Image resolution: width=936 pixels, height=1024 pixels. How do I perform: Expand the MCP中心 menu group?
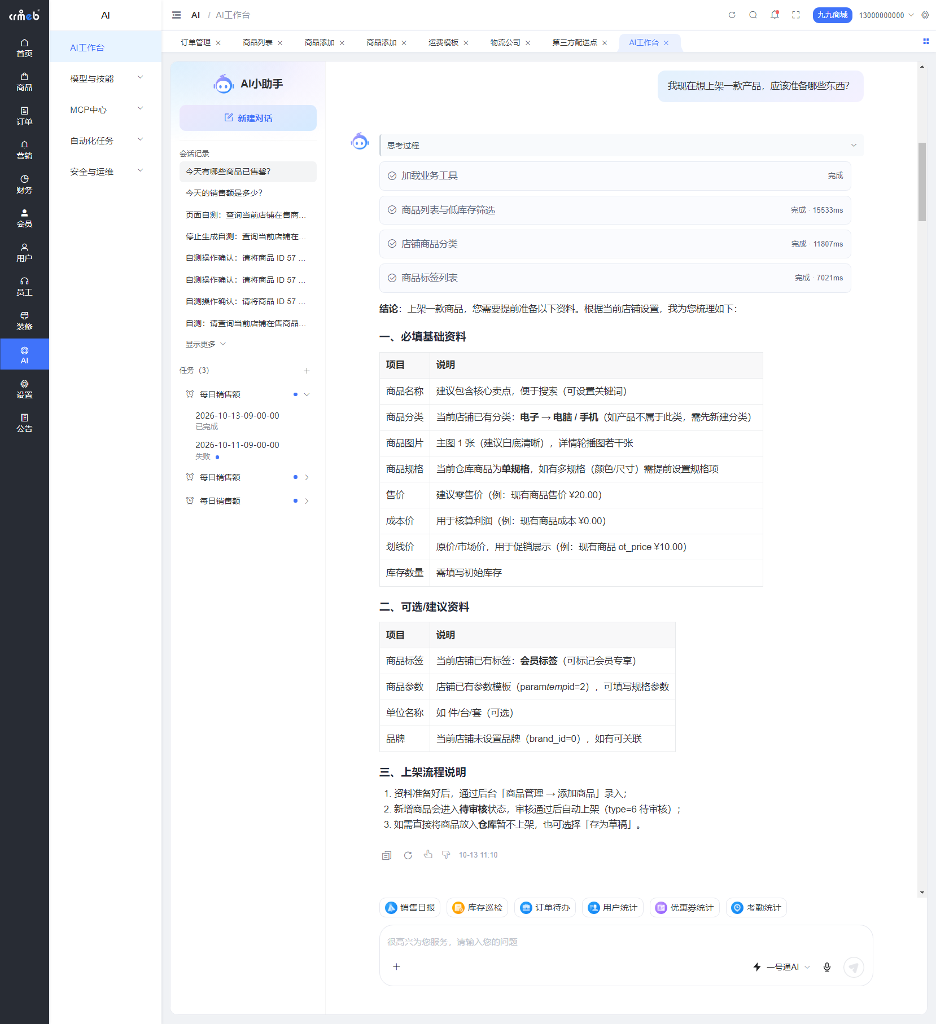click(x=106, y=110)
